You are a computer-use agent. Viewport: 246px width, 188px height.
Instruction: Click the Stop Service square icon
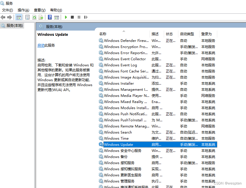pos(72,17)
